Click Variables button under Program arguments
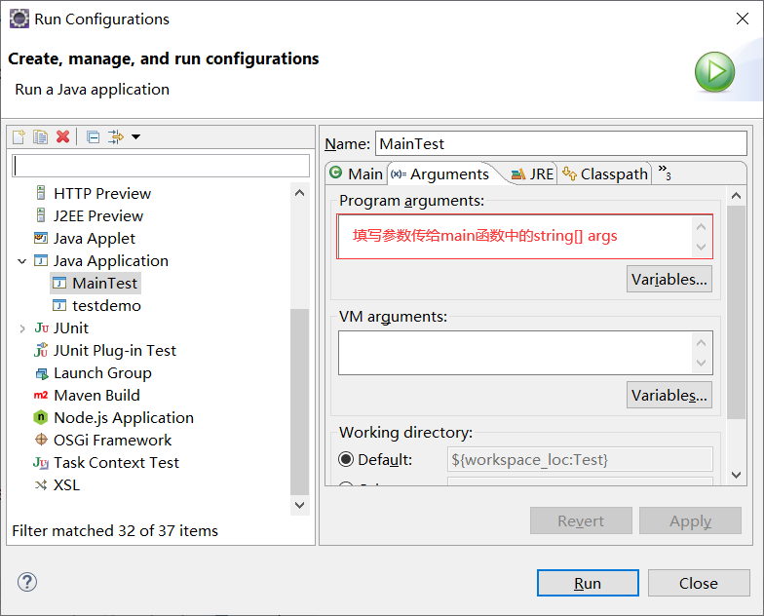 click(668, 279)
